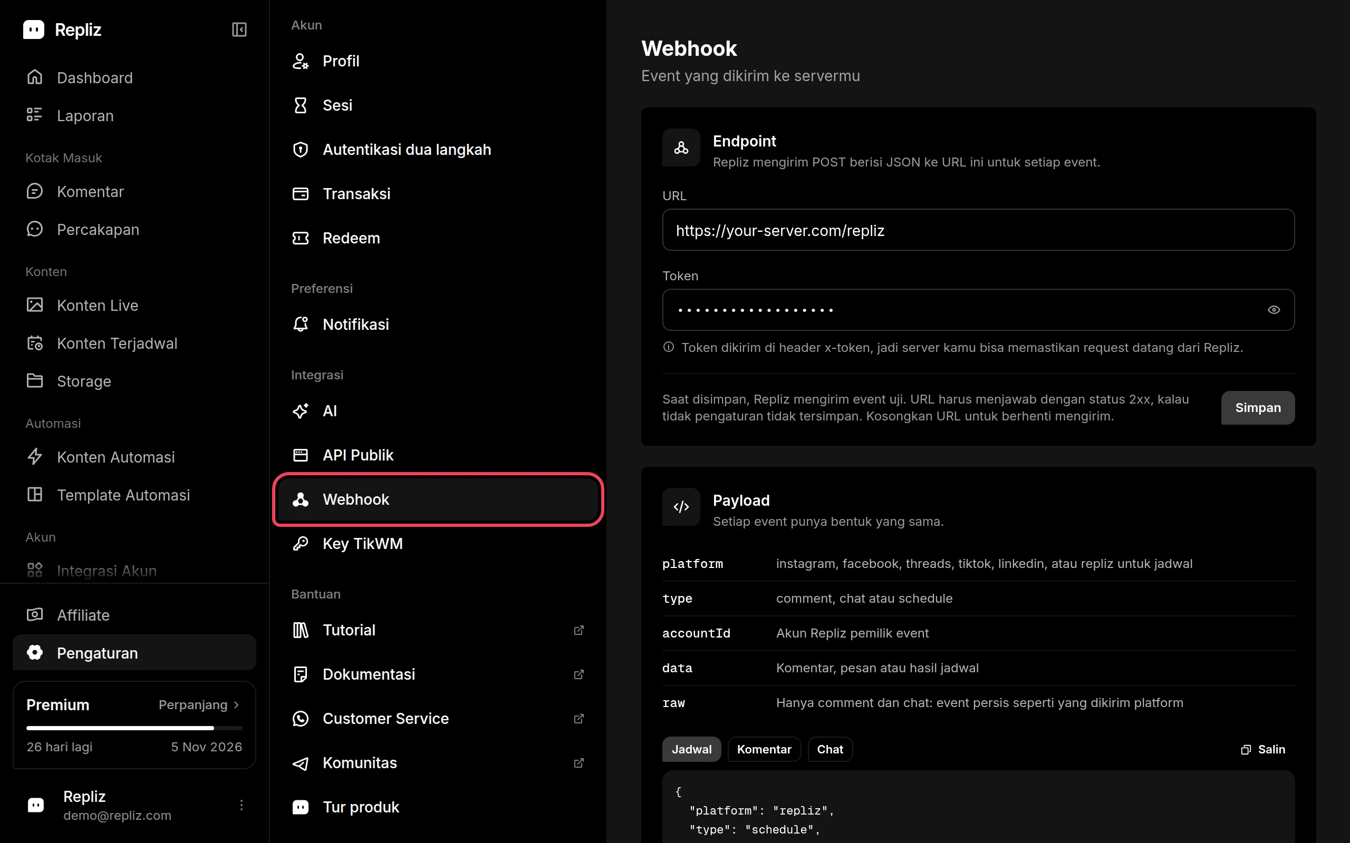Click the Premium subscription progress bar
The width and height of the screenshot is (1350, 843).
tap(134, 728)
